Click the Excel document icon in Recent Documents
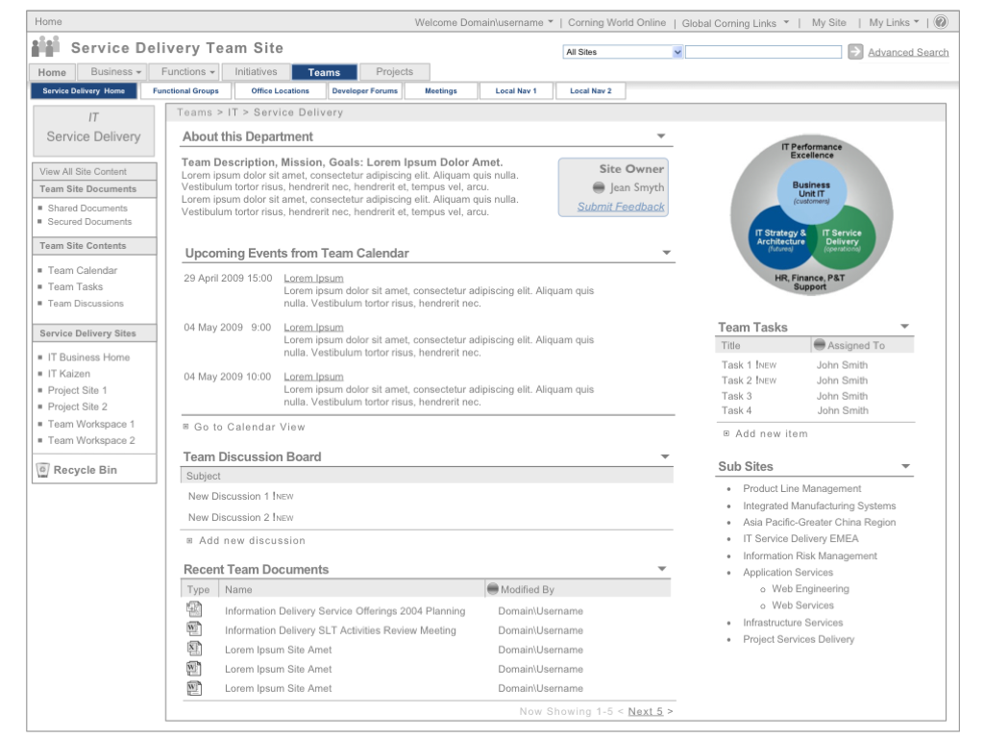 (194, 649)
